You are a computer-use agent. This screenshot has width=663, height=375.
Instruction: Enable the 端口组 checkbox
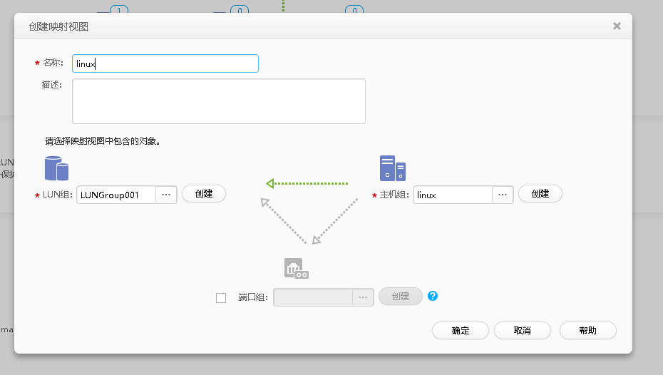[x=221, y=297]
